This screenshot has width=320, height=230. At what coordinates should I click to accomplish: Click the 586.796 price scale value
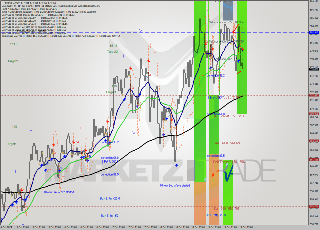314,10
